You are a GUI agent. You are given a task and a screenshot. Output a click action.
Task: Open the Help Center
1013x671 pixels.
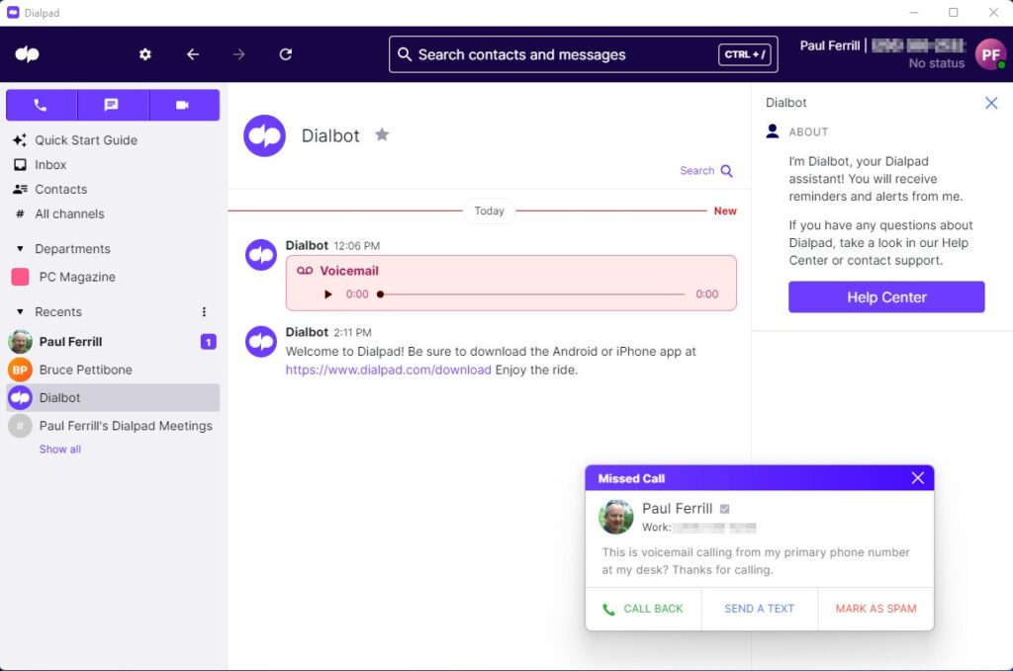(886, 296)
